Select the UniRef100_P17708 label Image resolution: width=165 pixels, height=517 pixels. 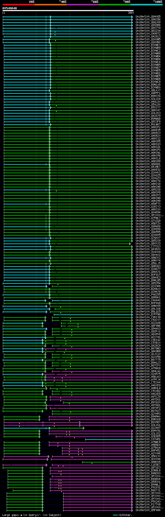(x=148, y=504)
